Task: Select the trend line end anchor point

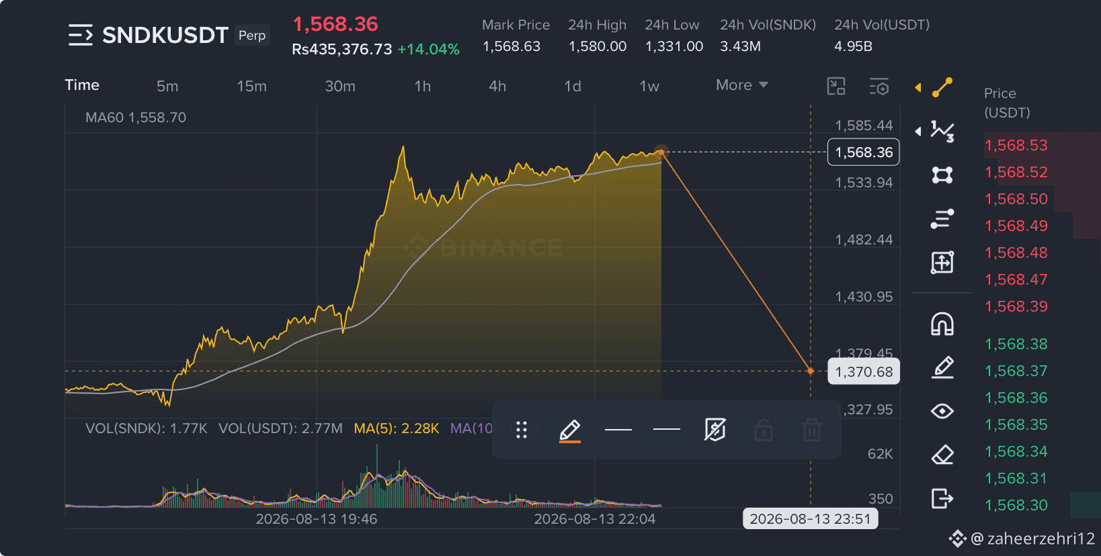Action: 811,371
